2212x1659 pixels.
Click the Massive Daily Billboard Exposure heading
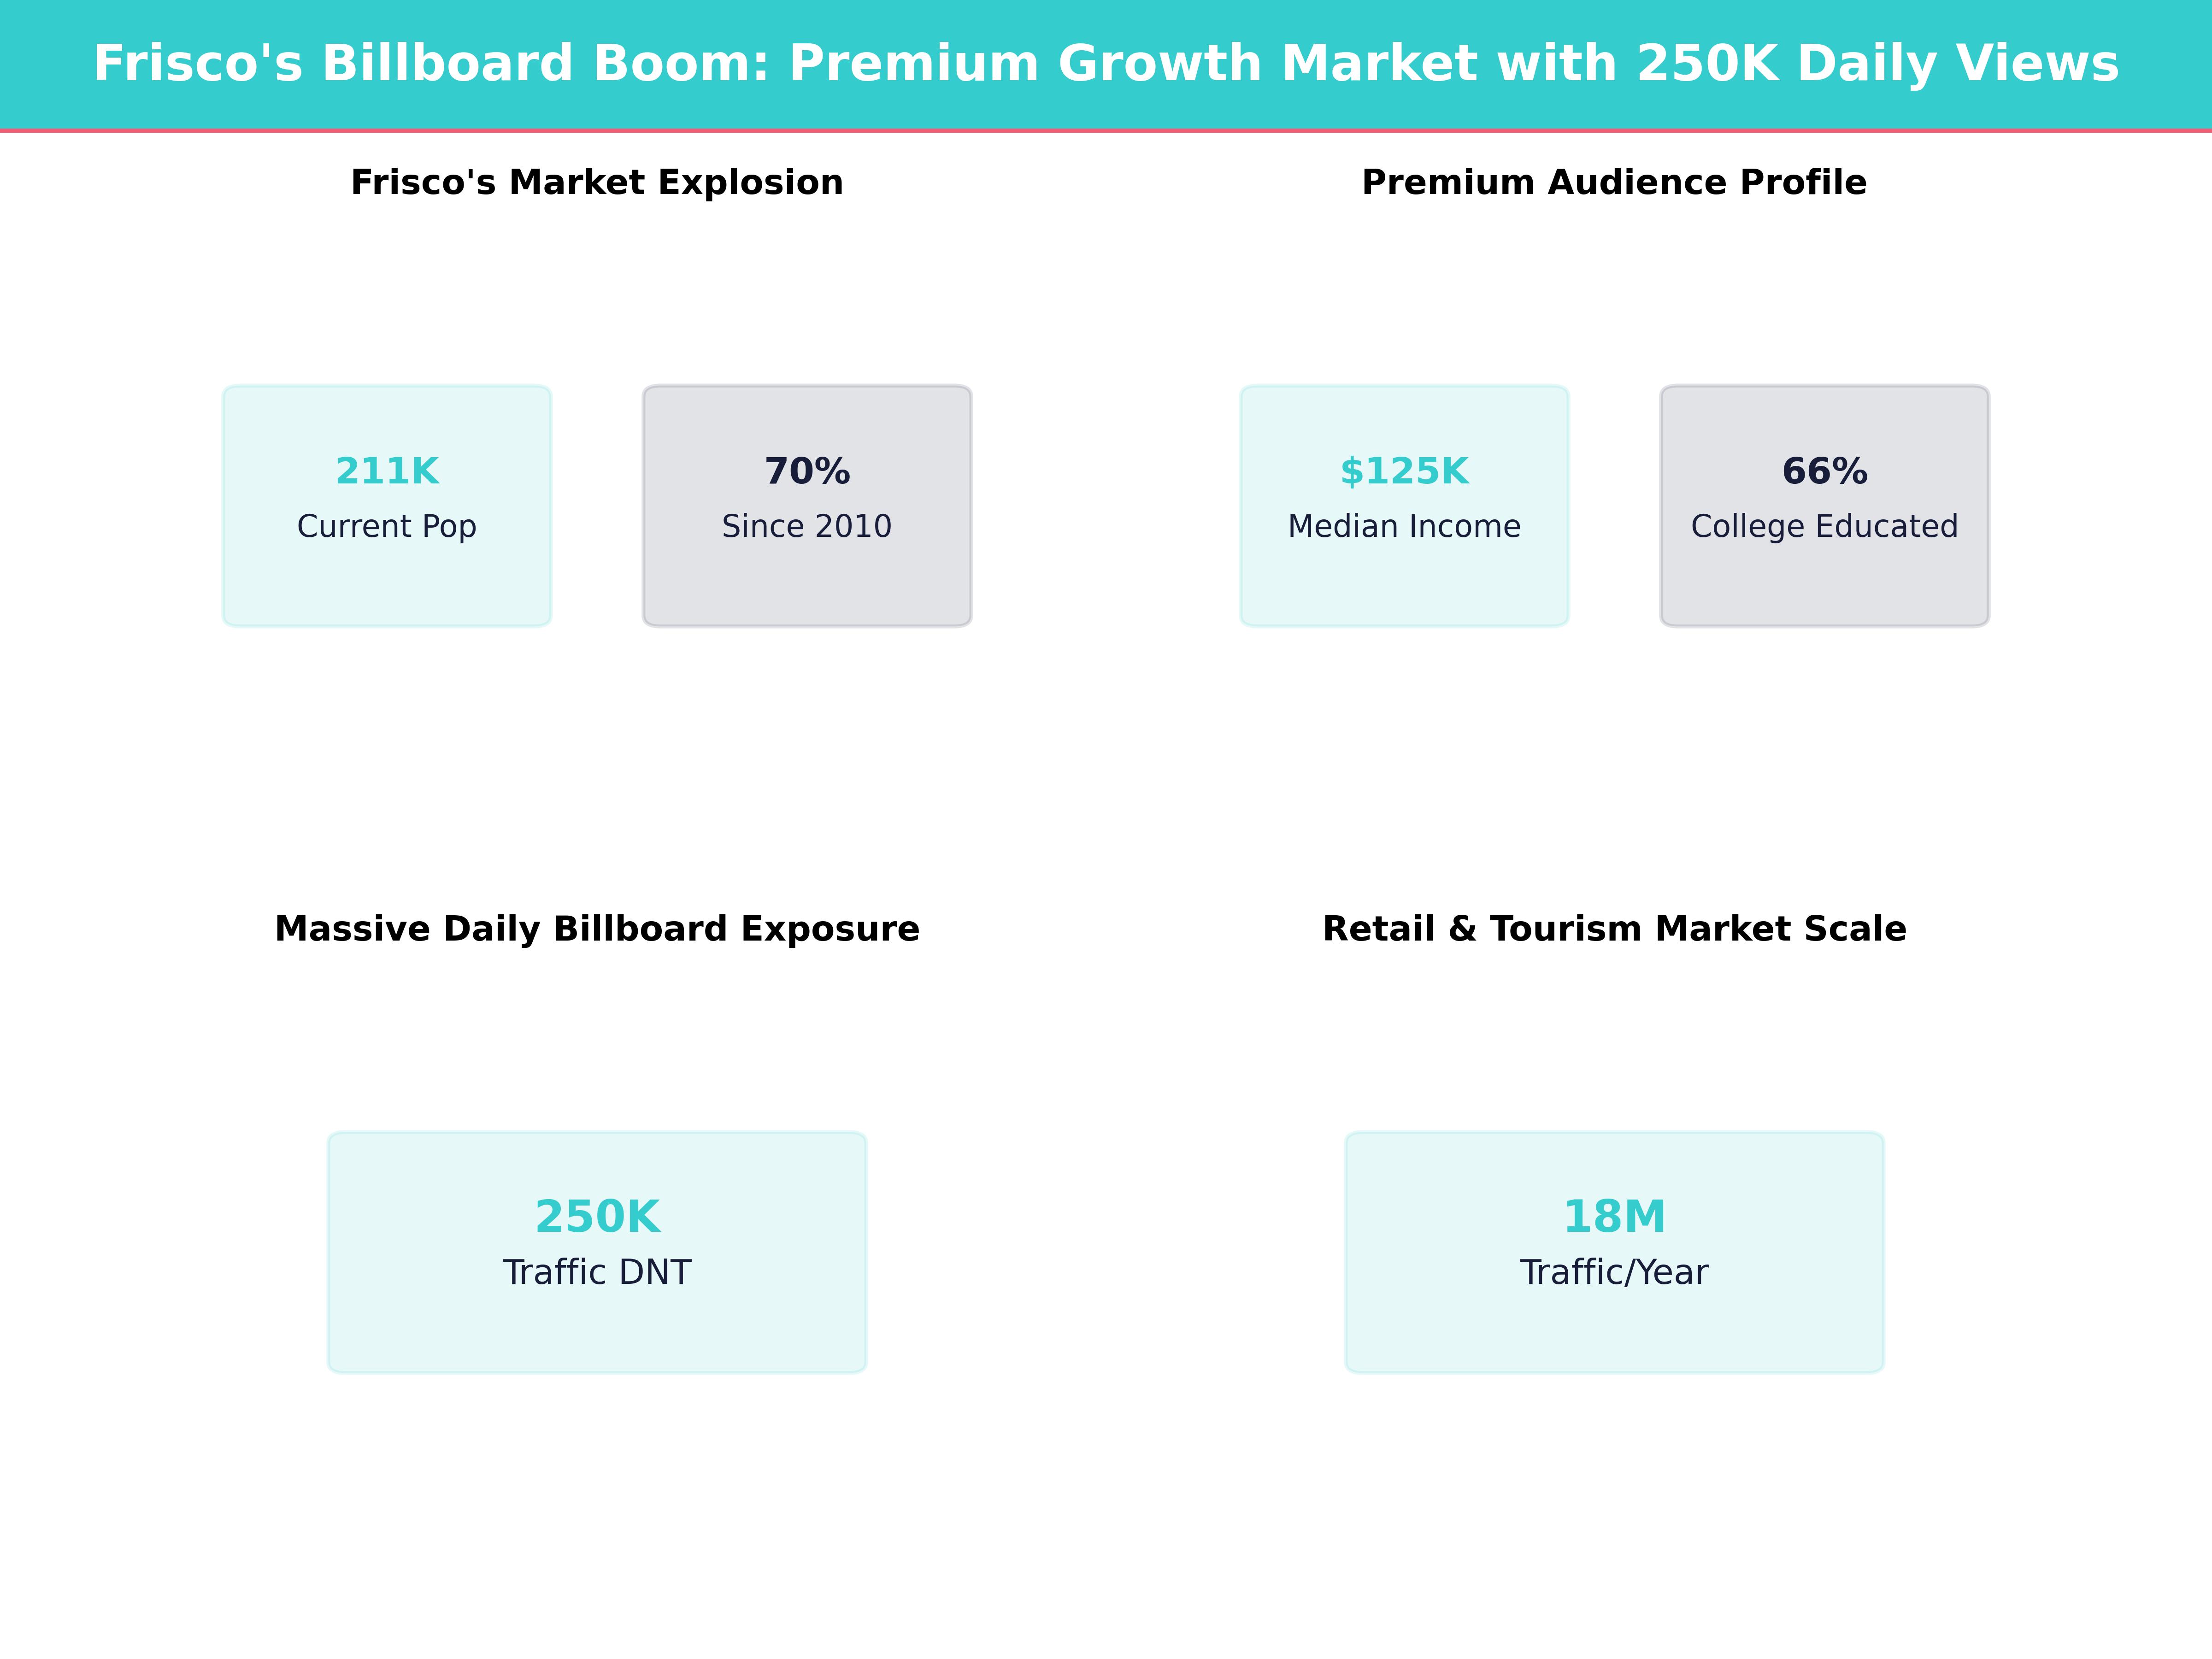(597, 928)
